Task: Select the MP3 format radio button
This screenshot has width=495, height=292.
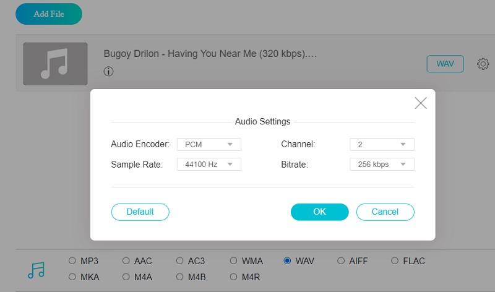Action: [x=72, y=261]
